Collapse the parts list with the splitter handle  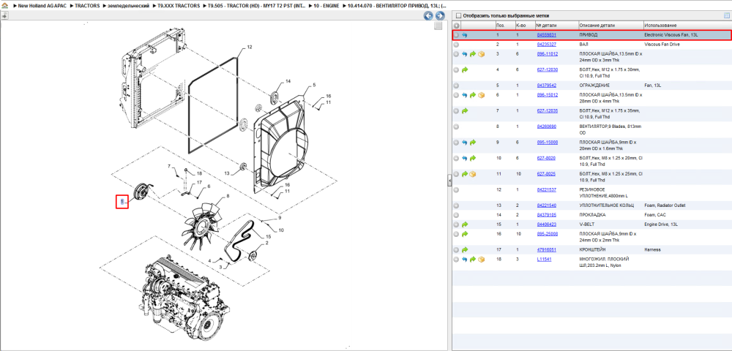[449, 179]
